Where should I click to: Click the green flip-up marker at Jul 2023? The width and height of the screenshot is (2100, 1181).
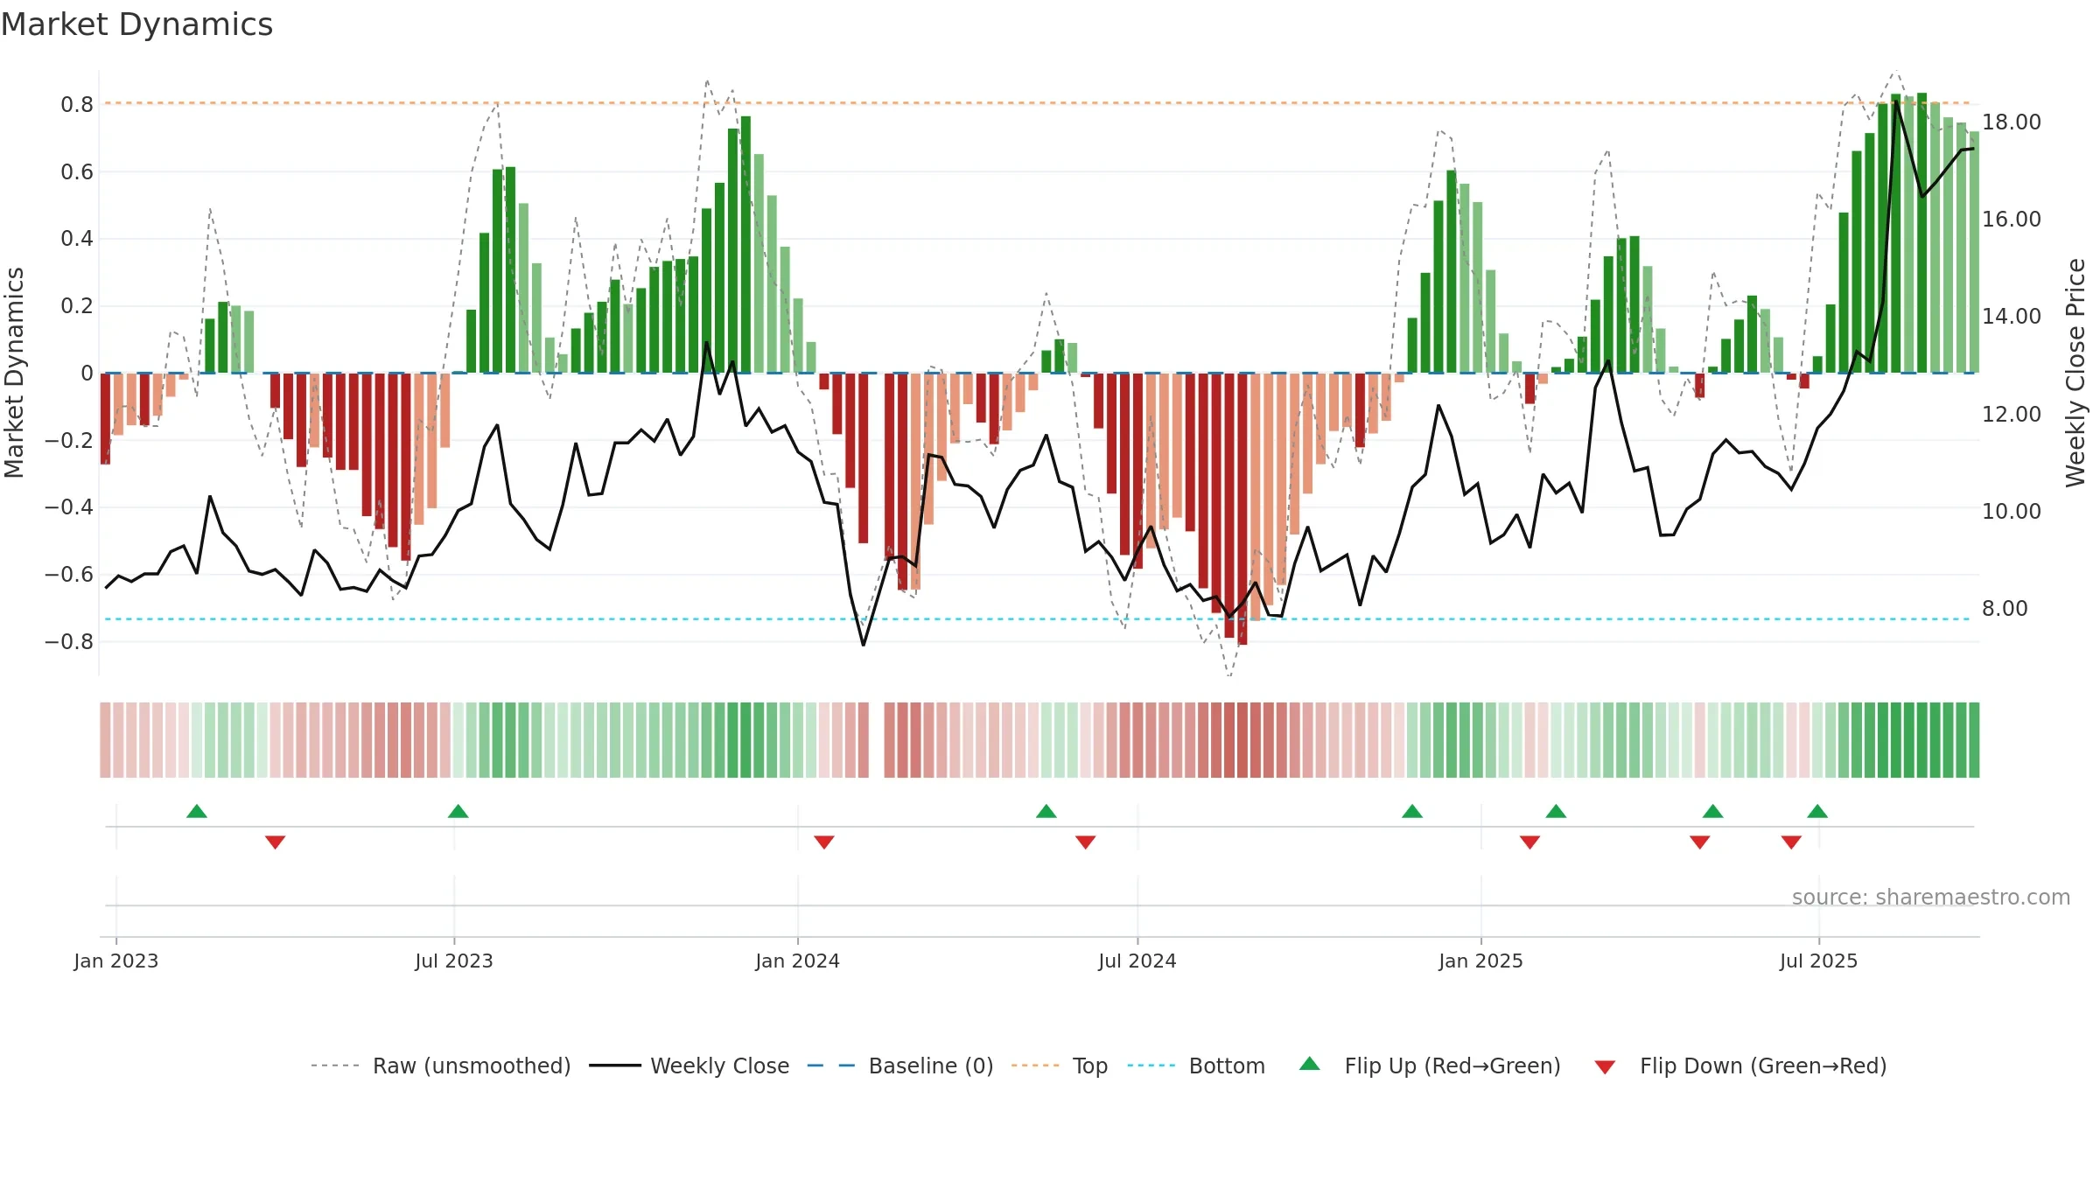click(458, 811)
